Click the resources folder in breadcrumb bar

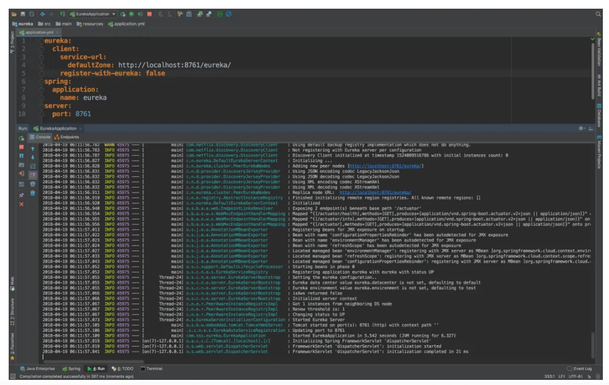point(90,24)
